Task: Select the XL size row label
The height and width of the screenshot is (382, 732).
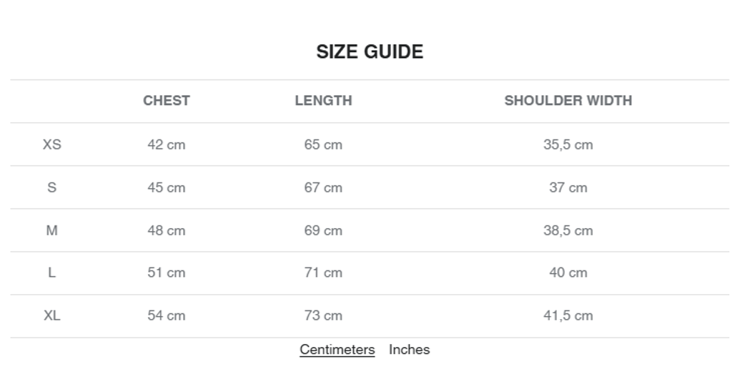Action: click(x=52, y=315)
